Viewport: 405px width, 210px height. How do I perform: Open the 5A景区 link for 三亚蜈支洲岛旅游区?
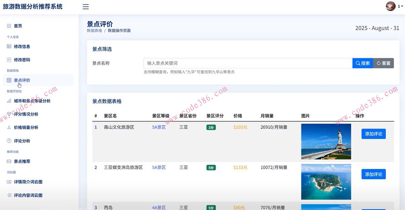[x=159, y=167]
